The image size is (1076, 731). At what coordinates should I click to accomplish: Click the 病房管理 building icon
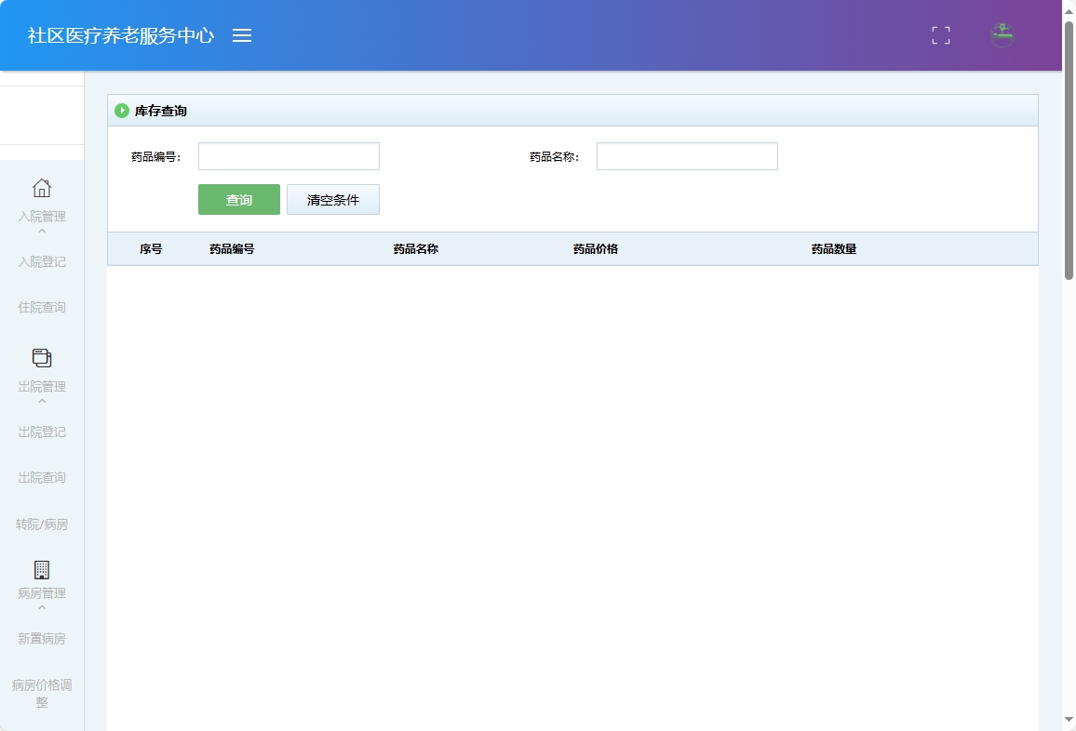[42, 570]
